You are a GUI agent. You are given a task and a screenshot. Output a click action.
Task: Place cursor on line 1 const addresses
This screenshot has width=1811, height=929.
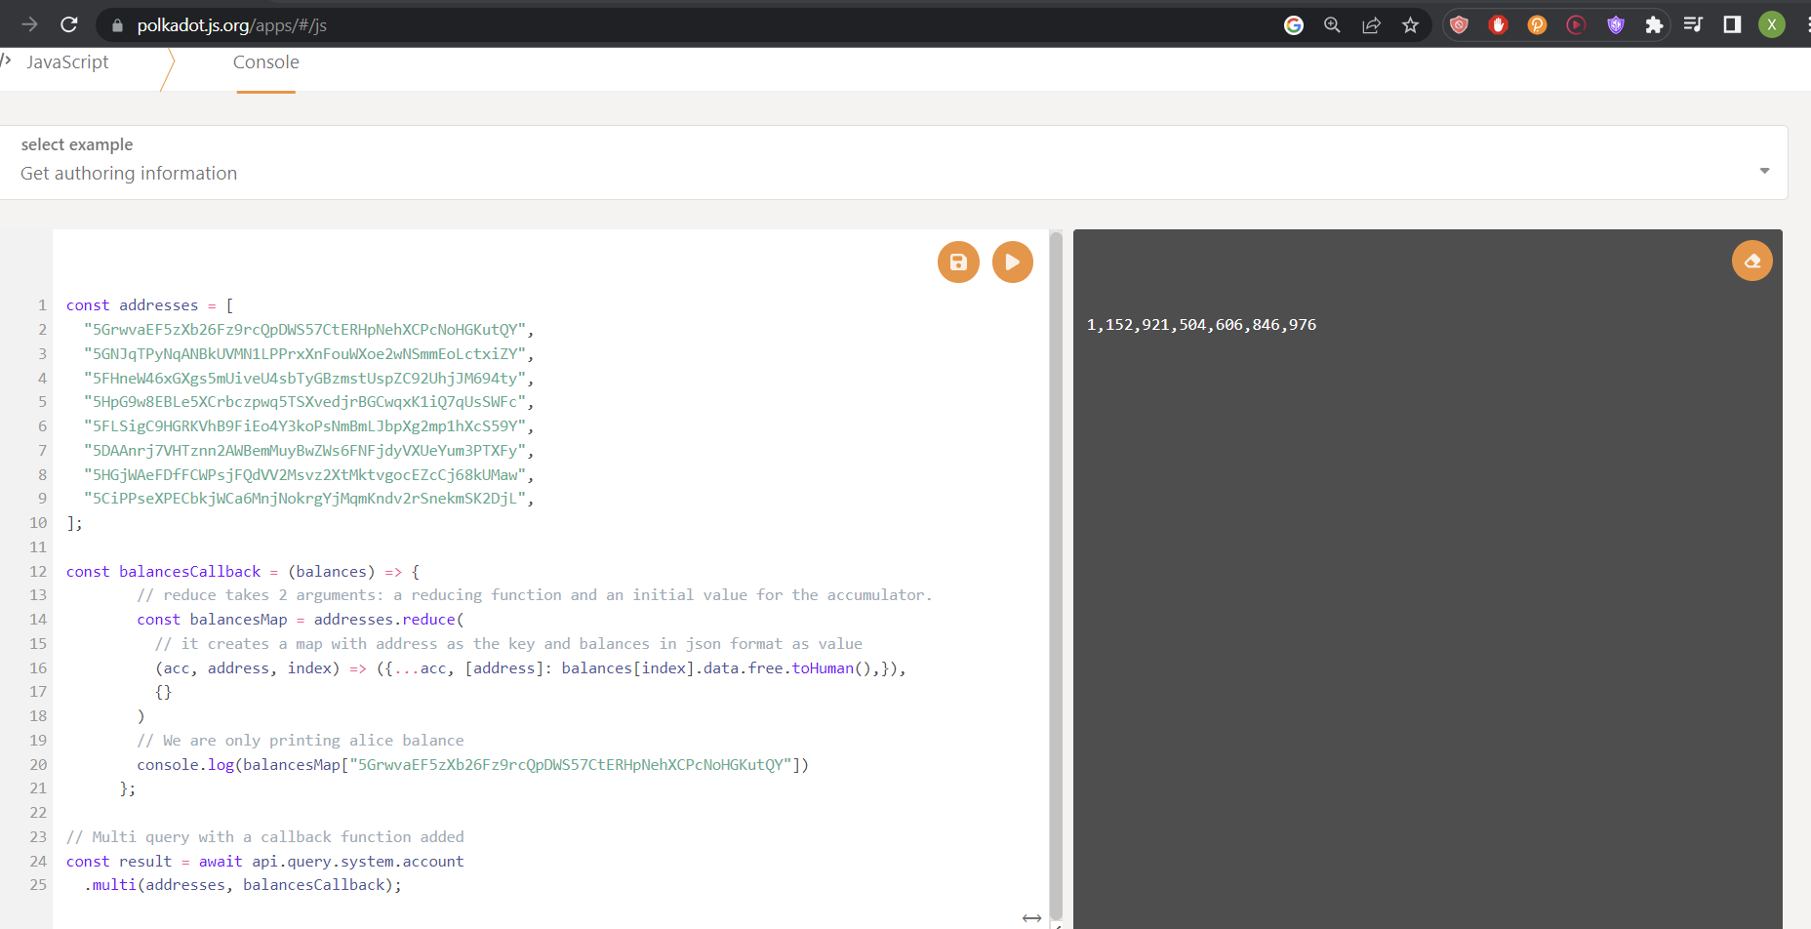[149, 305]
